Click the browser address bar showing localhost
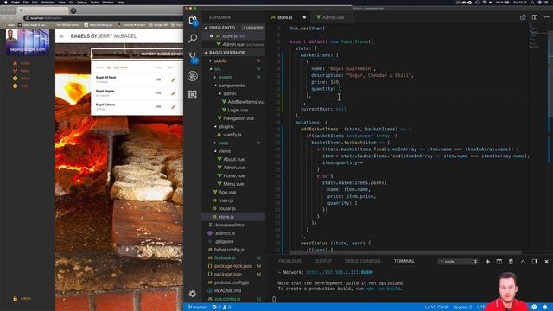The height and width of the screenshot is (311, 553). (103, 18)
